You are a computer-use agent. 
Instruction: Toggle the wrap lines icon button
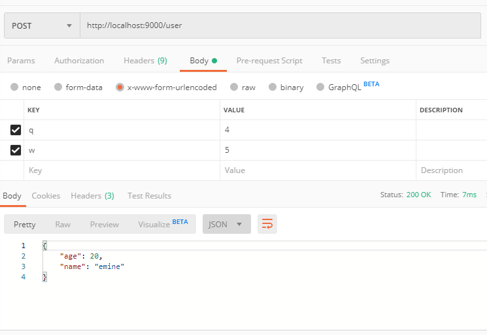click(267, 224)
